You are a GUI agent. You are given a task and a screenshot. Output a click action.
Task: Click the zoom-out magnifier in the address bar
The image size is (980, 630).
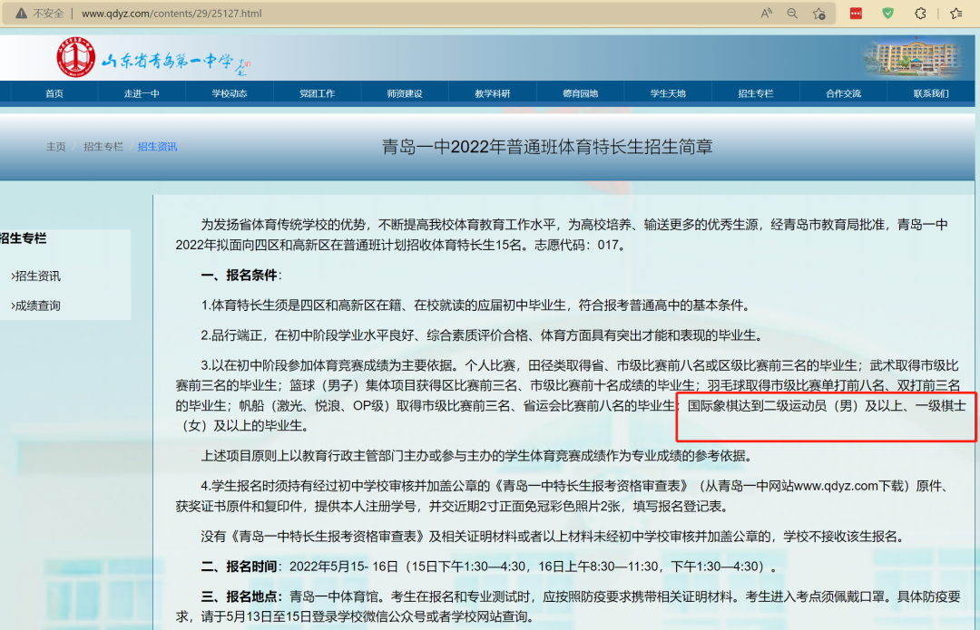pos(791,13)
